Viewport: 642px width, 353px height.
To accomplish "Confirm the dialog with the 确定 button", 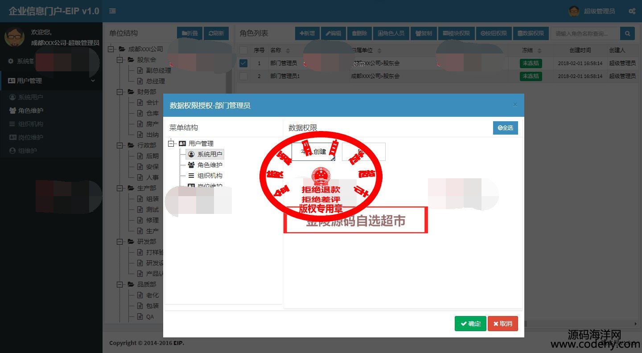I will point(470,324).
